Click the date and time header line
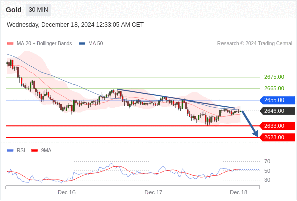This screenshot has width=297, height=201. [75, 25]
